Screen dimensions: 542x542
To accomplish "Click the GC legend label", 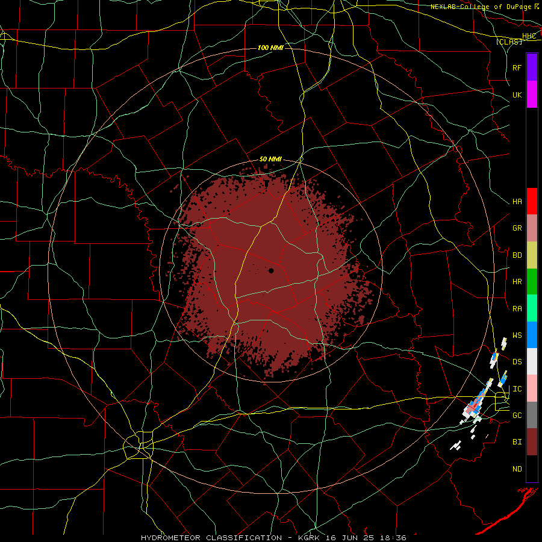I will coord(517,416).
